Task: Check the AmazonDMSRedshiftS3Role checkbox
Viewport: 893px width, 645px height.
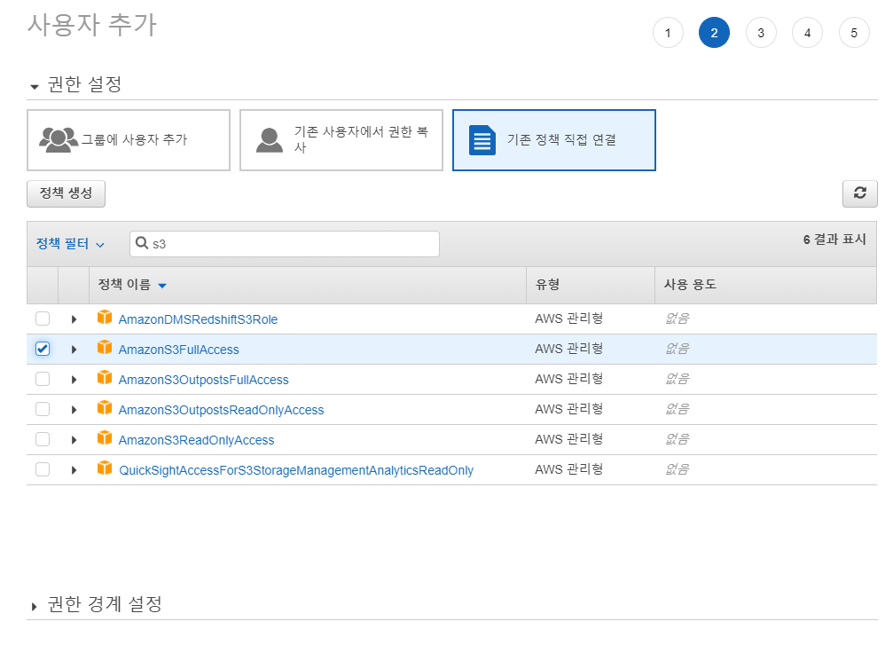Action: coord(43,319)
